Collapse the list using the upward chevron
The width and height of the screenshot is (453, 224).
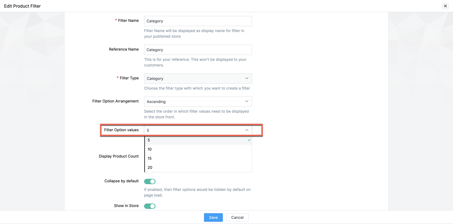tap(247, 130)
